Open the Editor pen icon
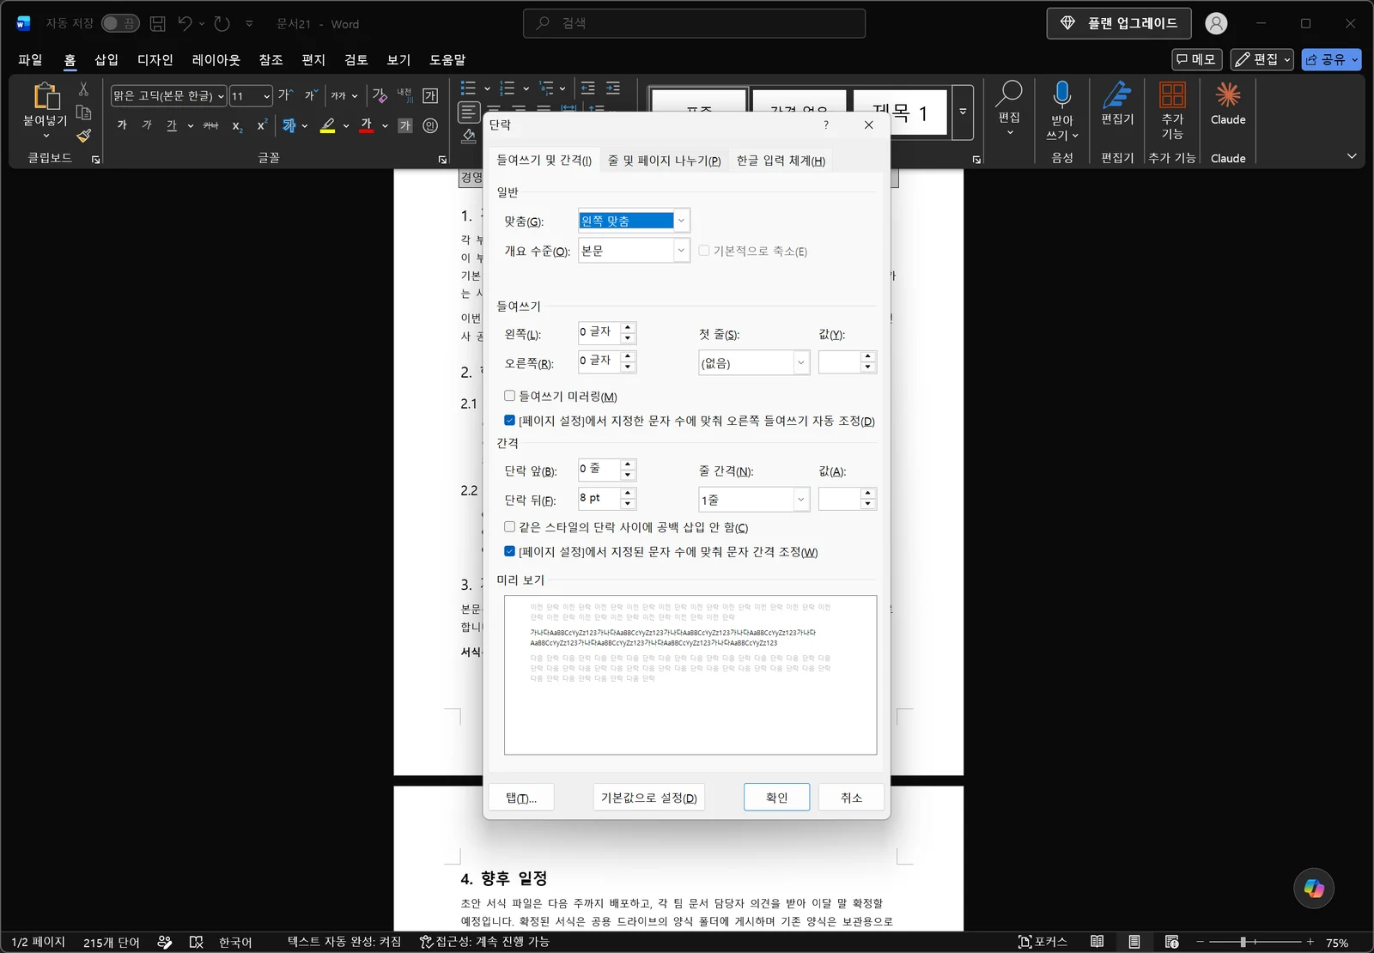1374x953 pixels. pyautogui.click(x=1117, y=94)
